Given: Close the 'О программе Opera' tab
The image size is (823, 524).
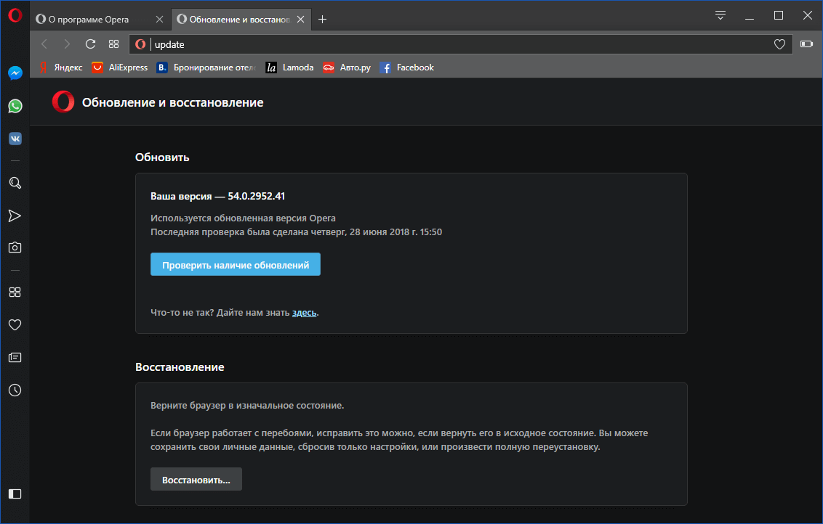Looking at the screenshot, I should (159, 20).
